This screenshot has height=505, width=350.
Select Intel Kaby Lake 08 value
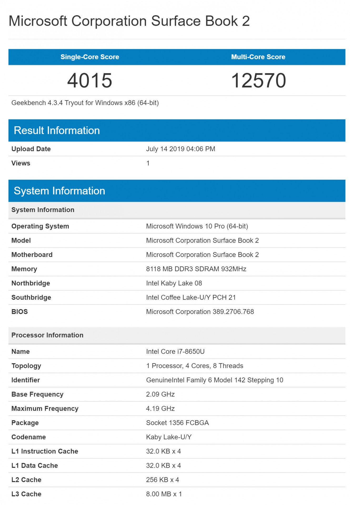click(x=174, y=283)
